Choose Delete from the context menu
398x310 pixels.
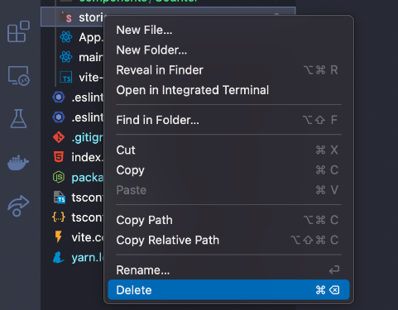tap(228, 290)
